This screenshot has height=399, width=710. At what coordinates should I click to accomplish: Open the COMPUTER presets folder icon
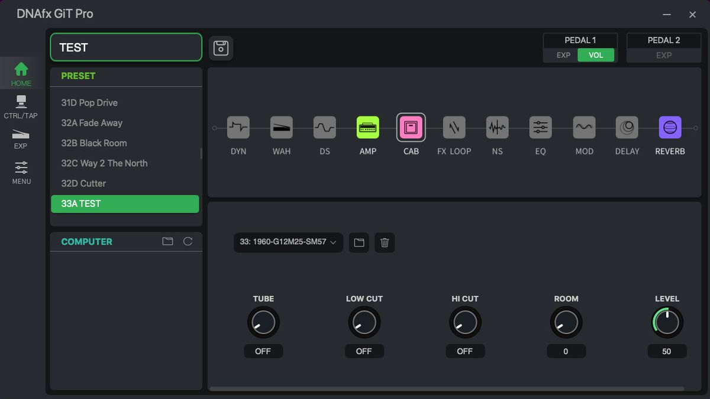(168, 241)
